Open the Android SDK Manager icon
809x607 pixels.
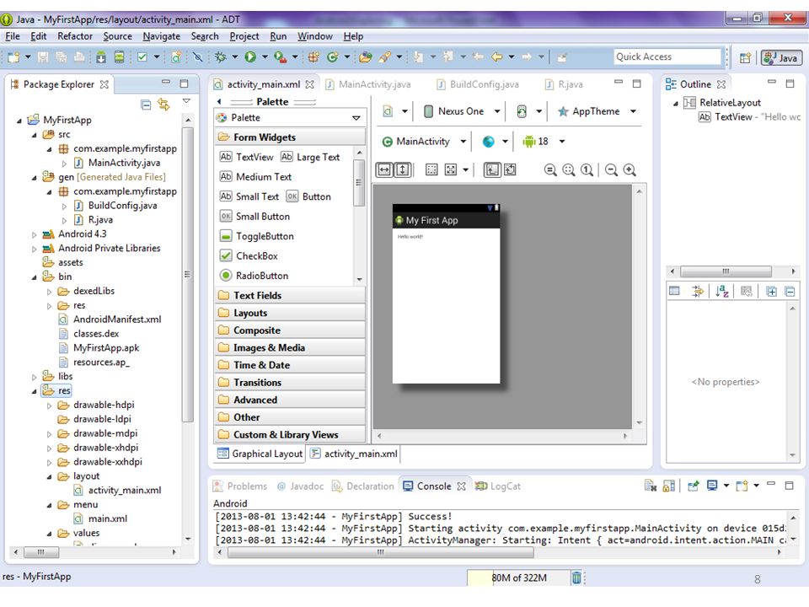coord(101,56)
